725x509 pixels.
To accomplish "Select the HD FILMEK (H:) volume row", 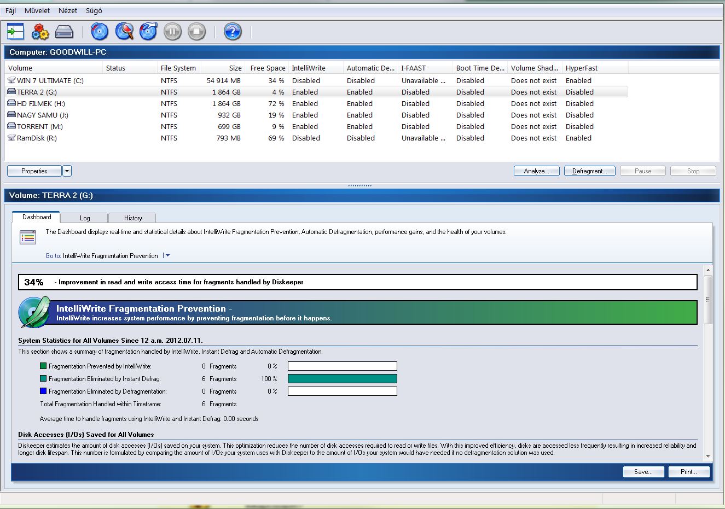I will (316, 103).
